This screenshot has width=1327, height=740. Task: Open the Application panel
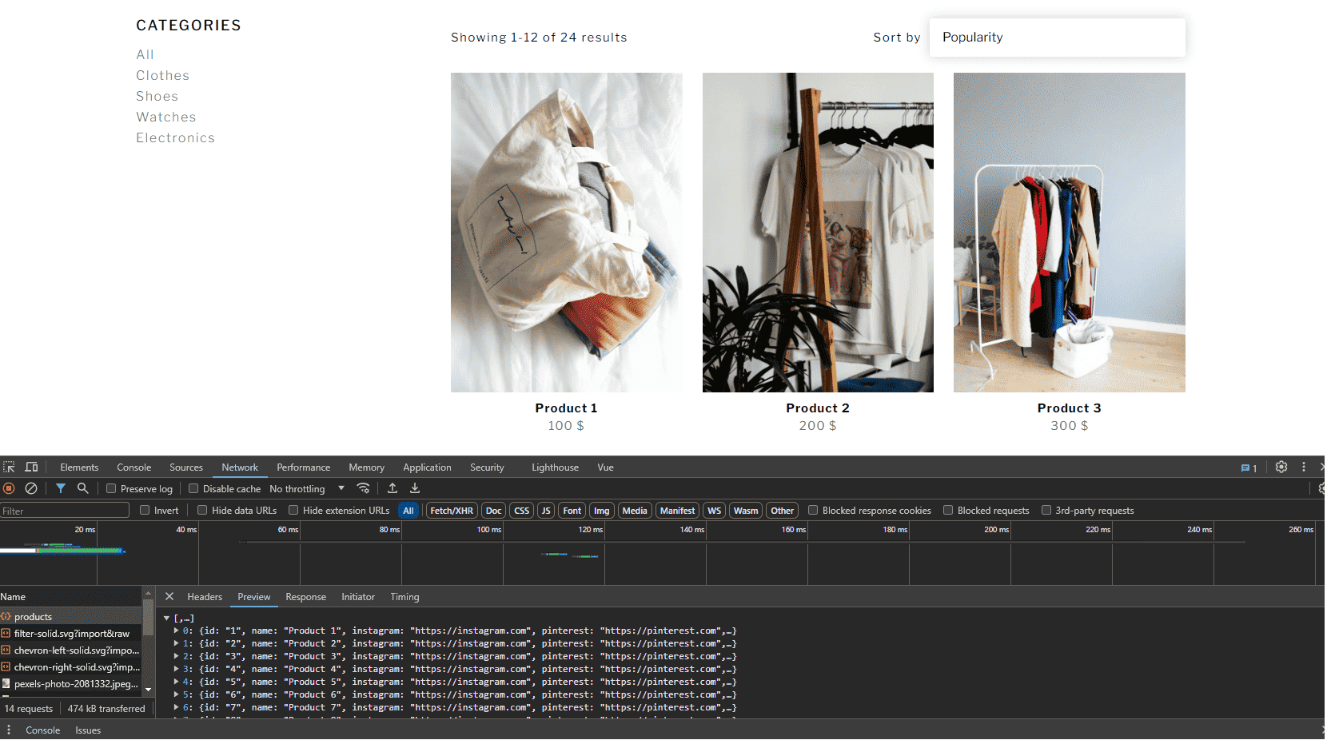[427, 467]
